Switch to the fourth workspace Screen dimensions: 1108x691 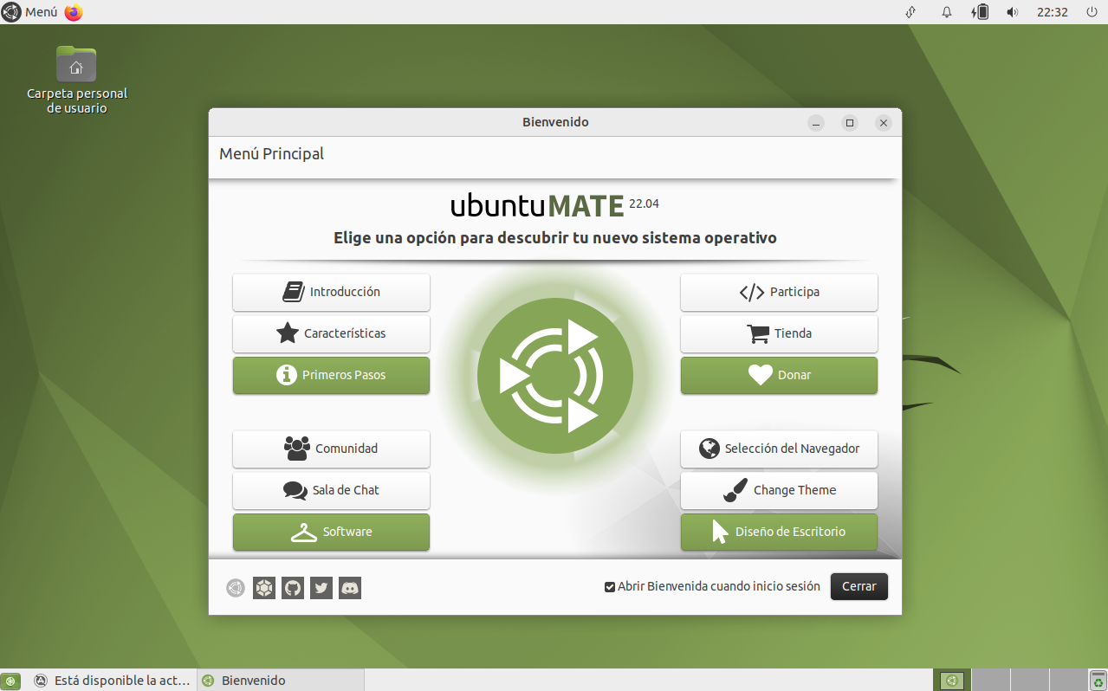click(x=1069, y=681)
